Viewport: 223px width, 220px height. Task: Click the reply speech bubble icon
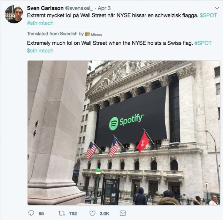pyautogui.click(x=31, y=213)
